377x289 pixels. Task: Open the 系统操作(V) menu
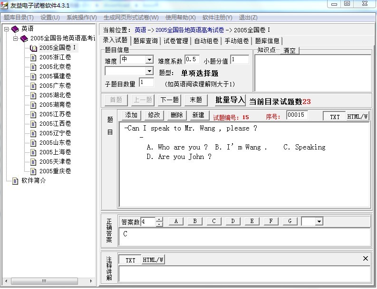82,18
